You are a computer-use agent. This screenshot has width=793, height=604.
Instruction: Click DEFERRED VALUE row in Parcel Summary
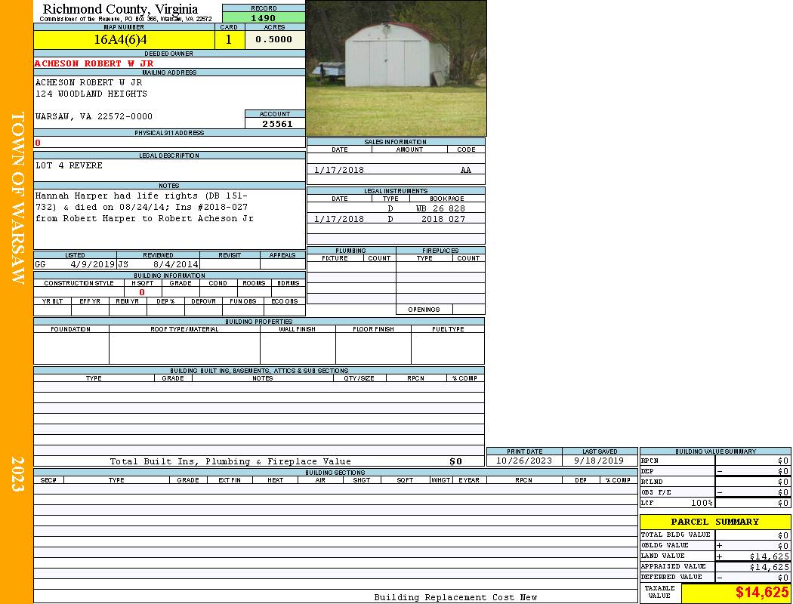click(715, 578)
